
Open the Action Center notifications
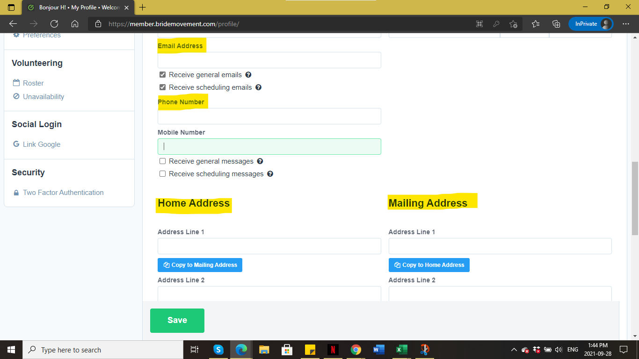point(623,350)
